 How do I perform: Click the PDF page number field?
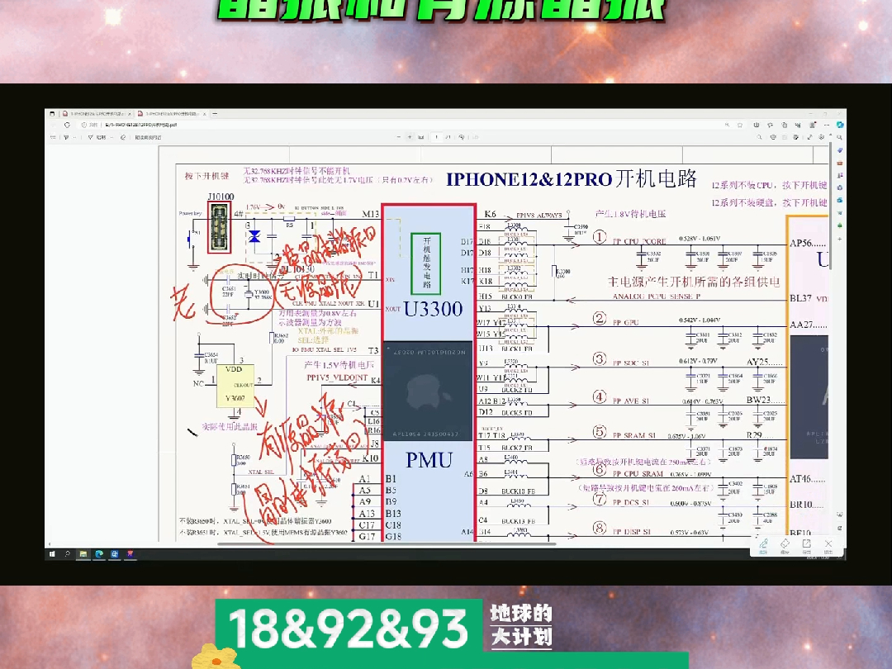(436, 137)
